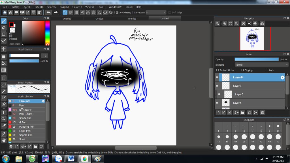
Task: Select the Hand pan tool
Action: point(3,140)
